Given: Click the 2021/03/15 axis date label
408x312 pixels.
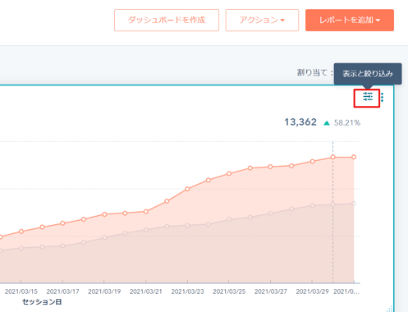Looking at the screenshot, I should (21, 291).
